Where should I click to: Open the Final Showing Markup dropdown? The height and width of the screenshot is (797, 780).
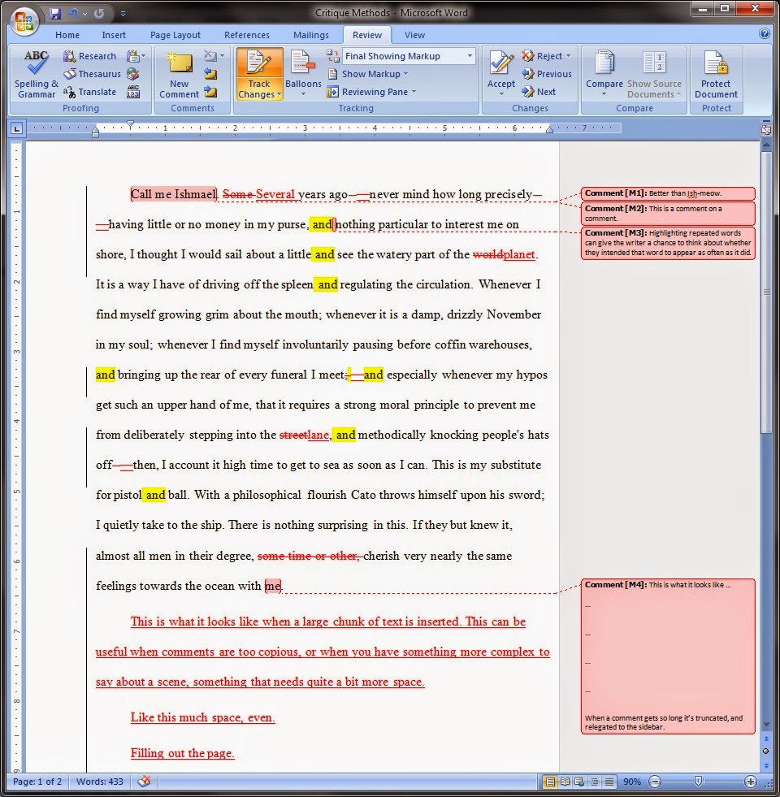[x=471, y=55]
